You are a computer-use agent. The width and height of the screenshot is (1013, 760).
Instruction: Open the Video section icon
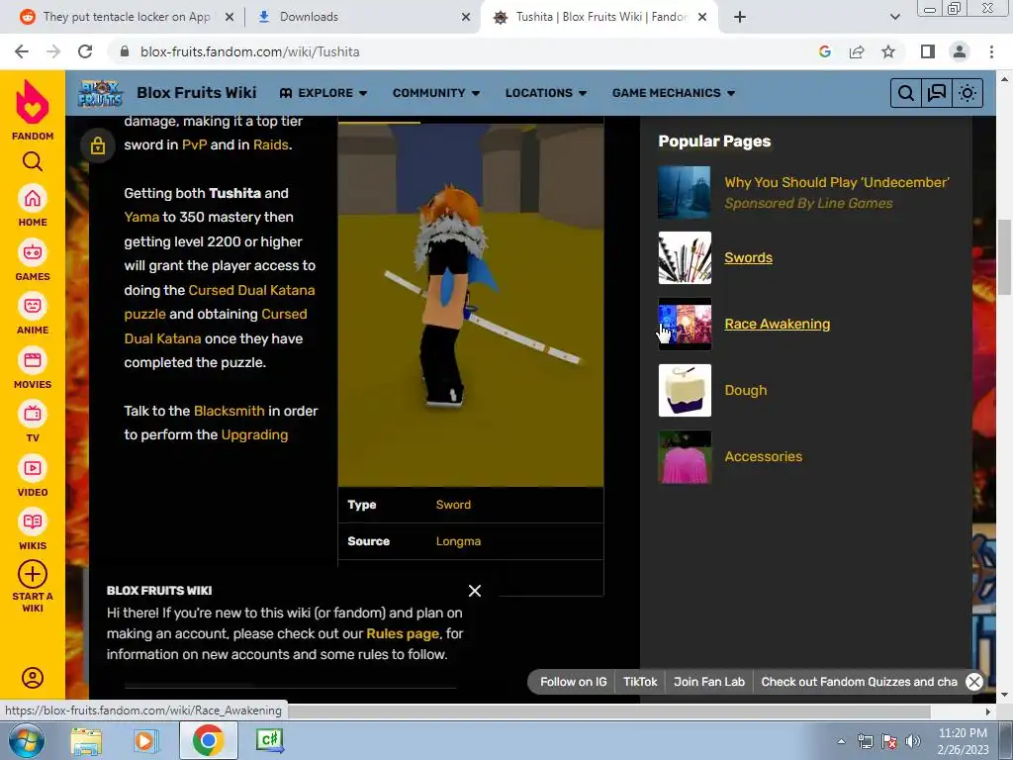click(33, 468)
